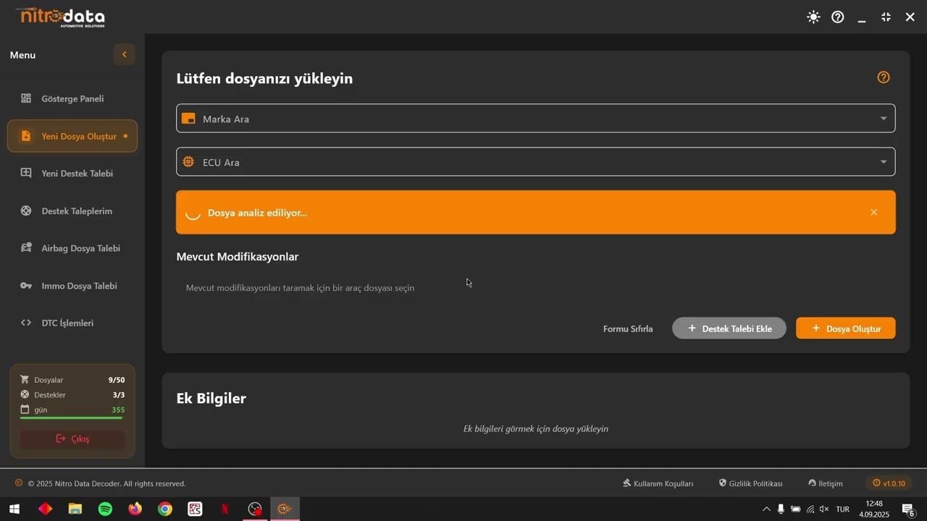
Task: Open the ECU Ara dropdown arrow
Action: [x=883, y=162]
